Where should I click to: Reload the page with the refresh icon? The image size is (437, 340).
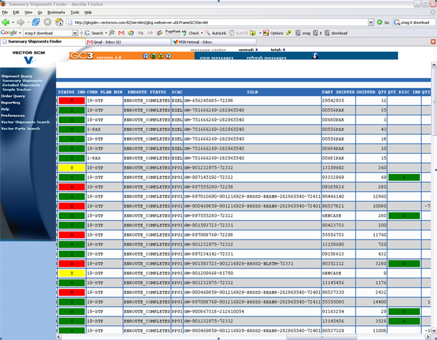36,22
